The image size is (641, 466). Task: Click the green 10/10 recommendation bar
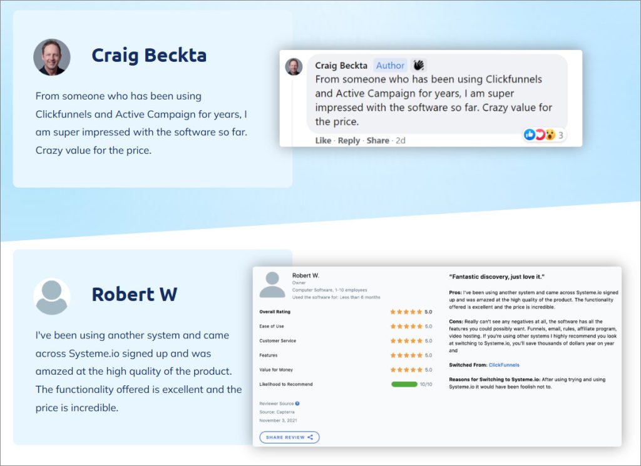click(x=405, y=383)
